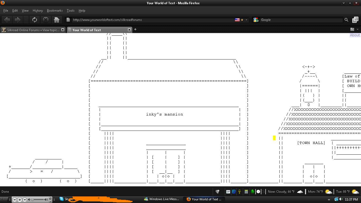Click the GP status bar icon

[x=228, y=192]
